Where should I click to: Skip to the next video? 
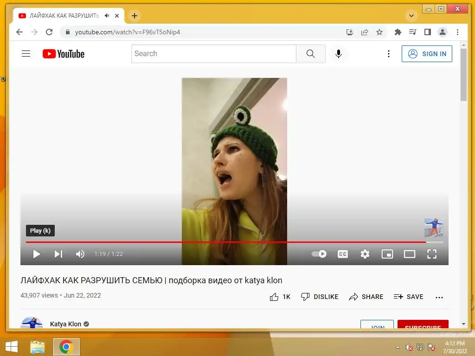(x=58, y=254)
